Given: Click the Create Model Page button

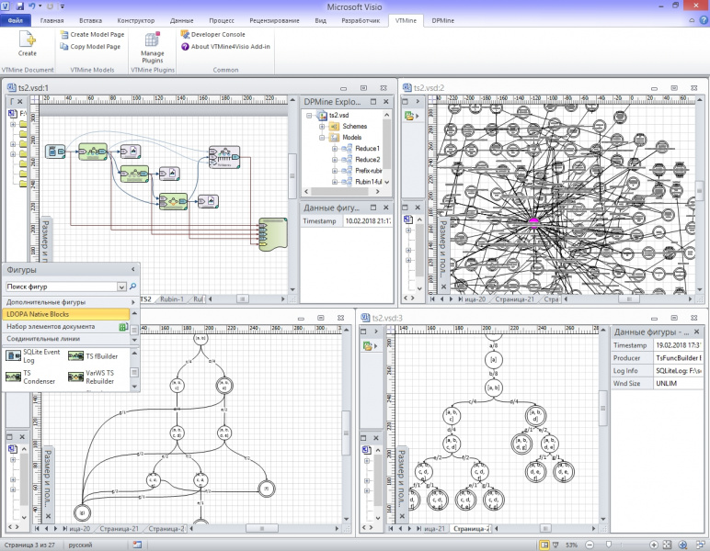Looking at the screenshot, I should [92, 34].
